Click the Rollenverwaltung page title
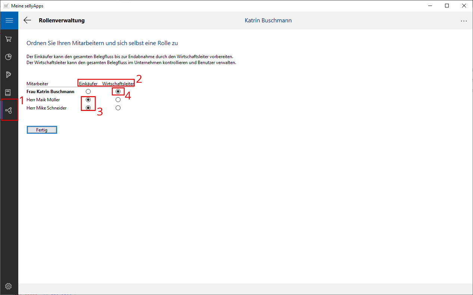Viewport: 473px width, 295px height. pos(62,20)
